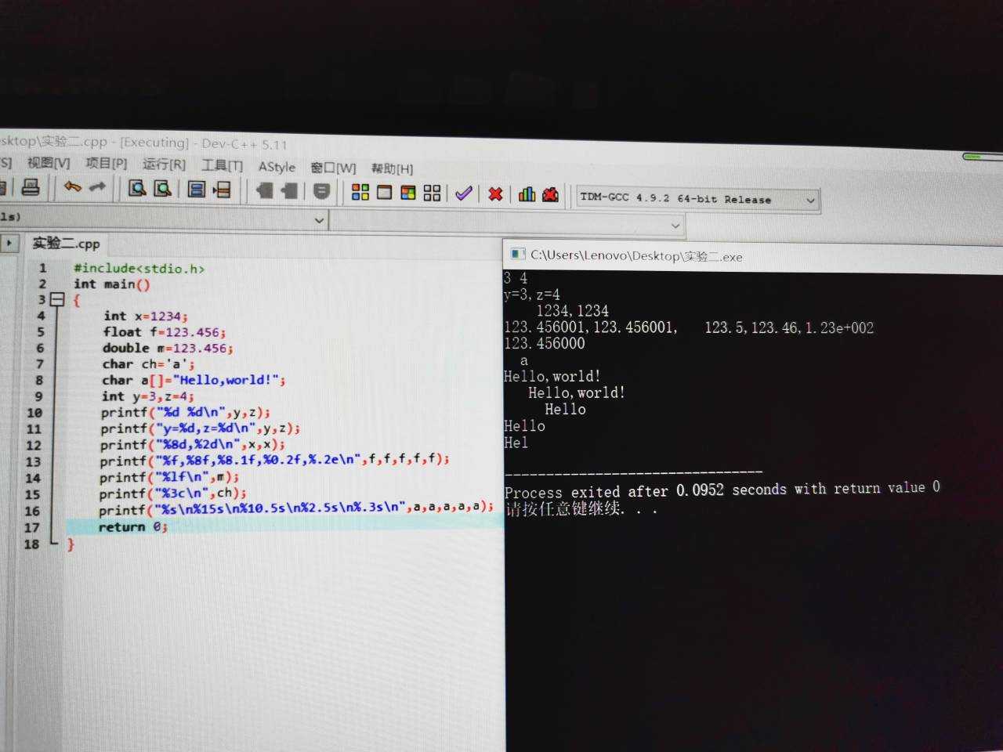Click the float f=123.456; code line

tap(165, 332)
